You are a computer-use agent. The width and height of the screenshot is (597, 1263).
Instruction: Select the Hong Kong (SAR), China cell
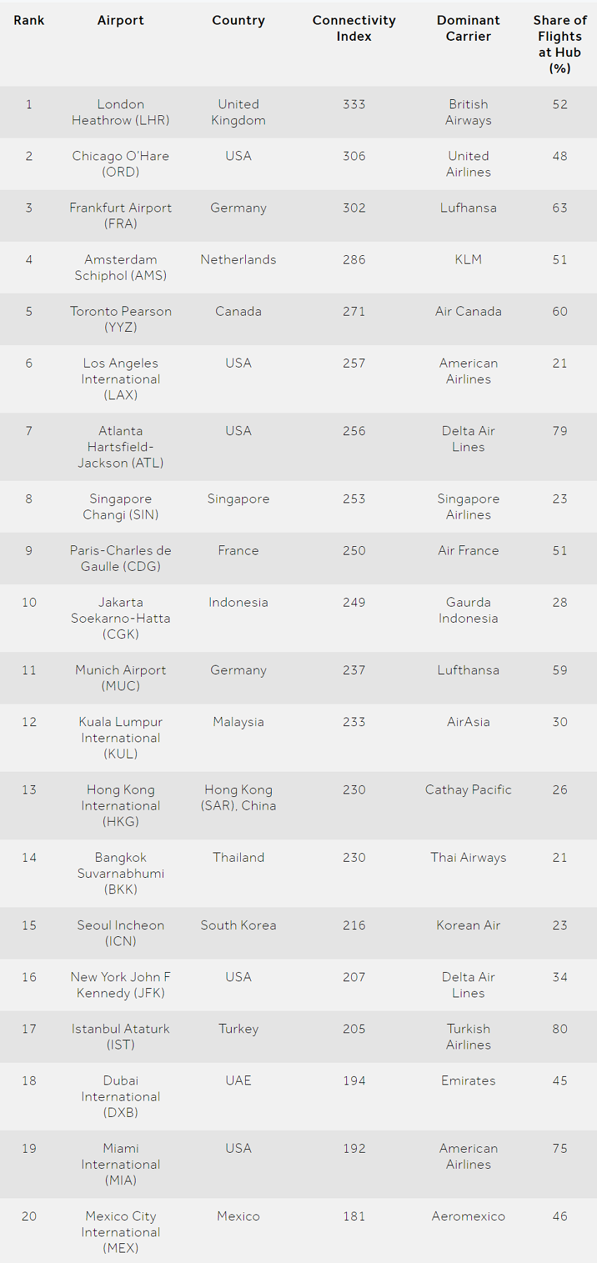click(x=238, y=798)
